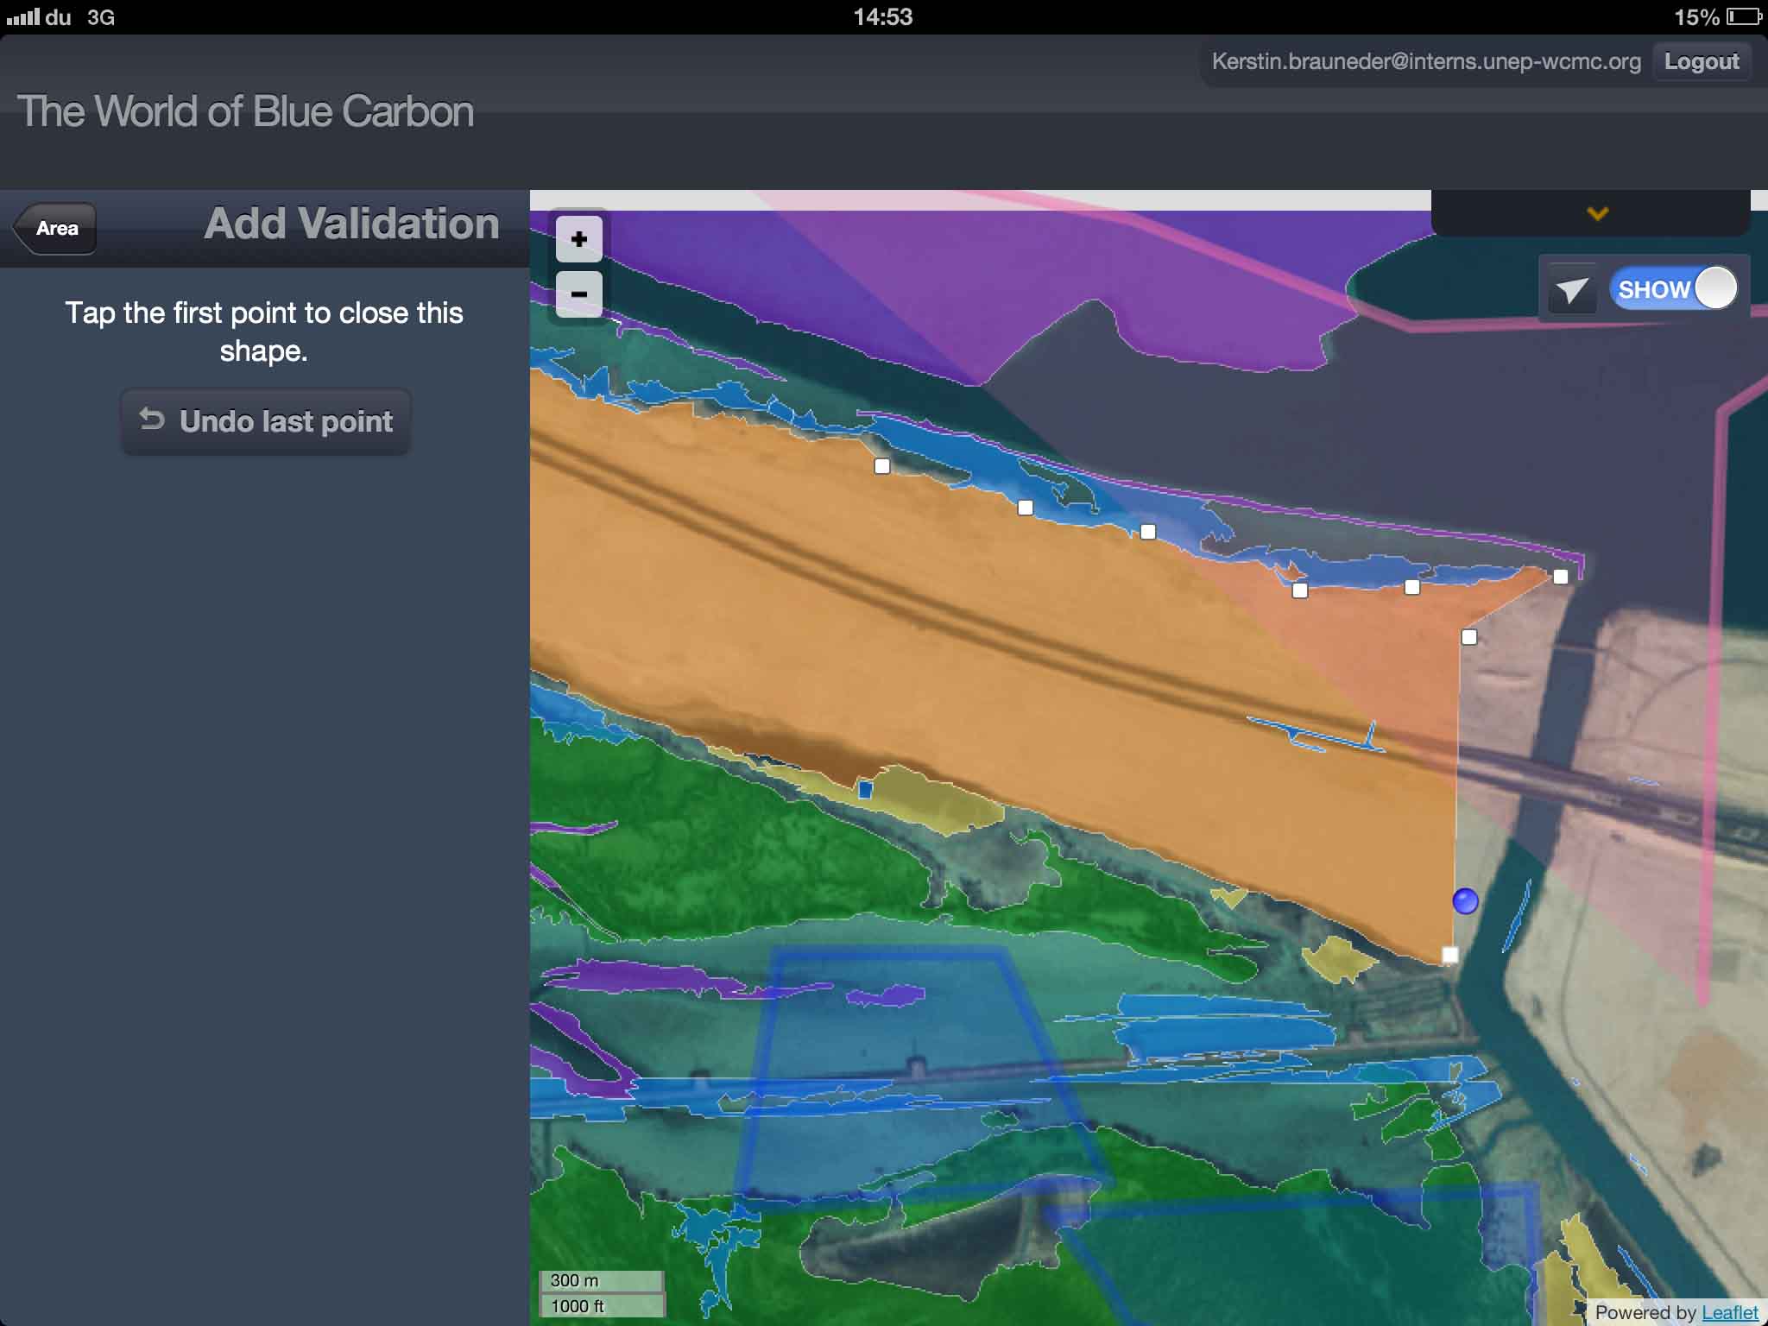This screenshot has width=1768, height=1326.
Task: Tap the small blue square marker near the yellow patch
Action: [865, 790]
